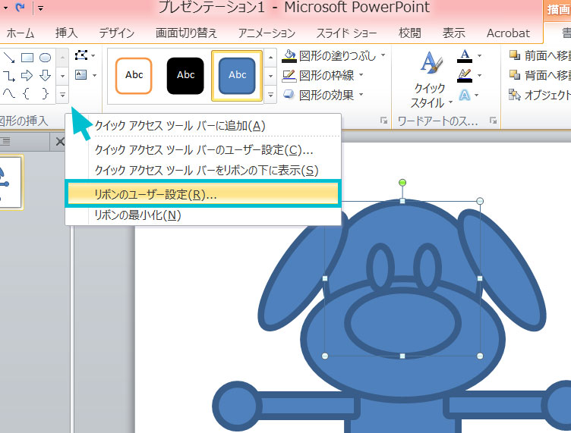The image size is (571, 433).
Task: Click shape styles gallery scroll up arrow
Action: [x=270, y=58]
